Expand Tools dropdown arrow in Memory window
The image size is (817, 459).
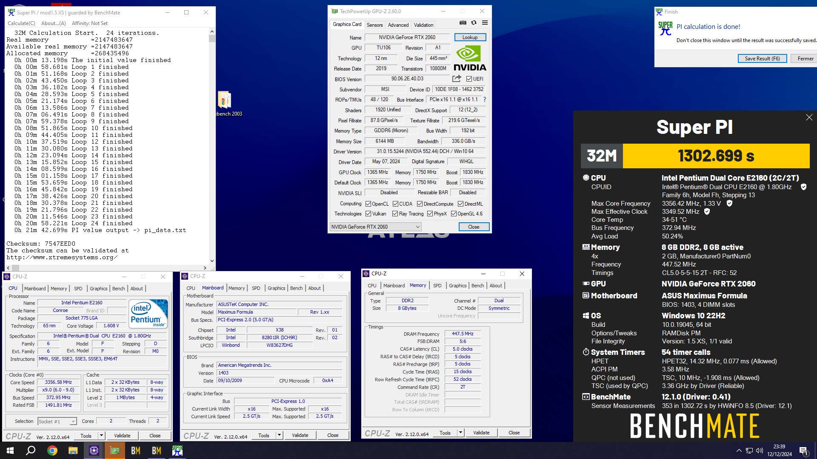click(460, 433)
